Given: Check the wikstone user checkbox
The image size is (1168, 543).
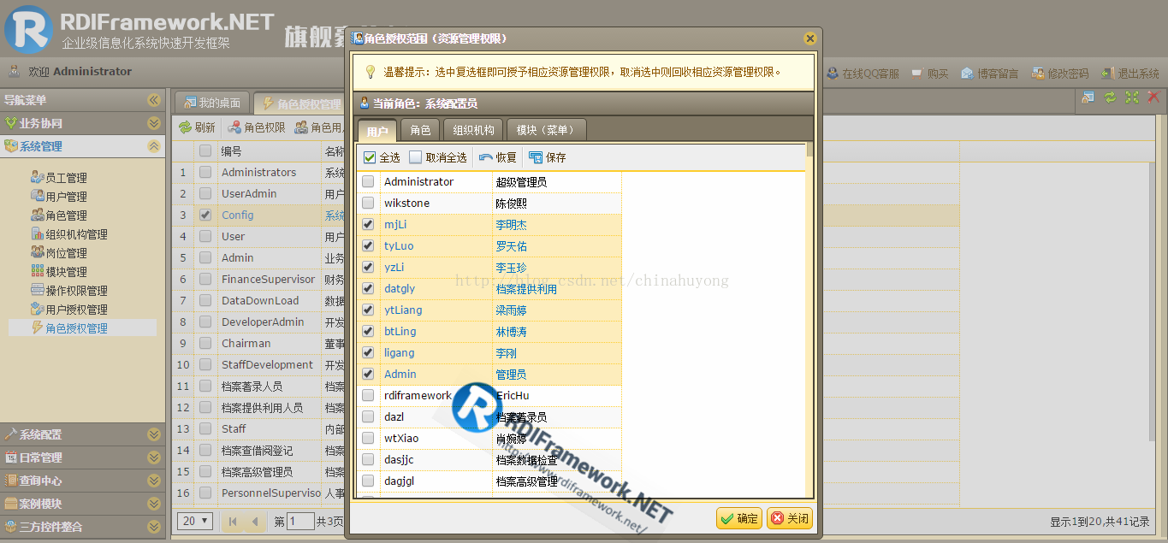Looking at the screenshot, I should (x=368, y=203).
